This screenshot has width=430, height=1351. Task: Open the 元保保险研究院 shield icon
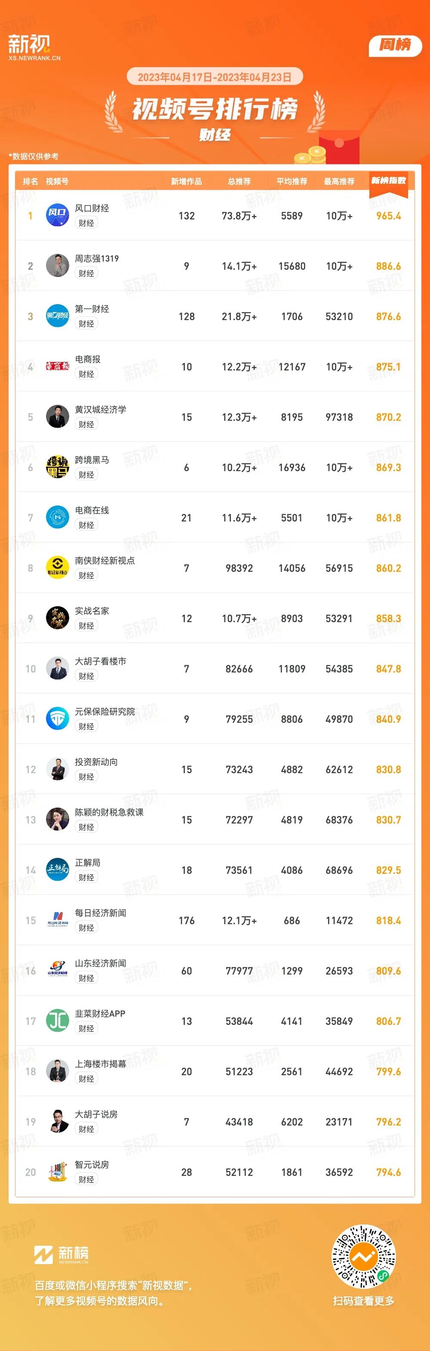click(58, 719)
